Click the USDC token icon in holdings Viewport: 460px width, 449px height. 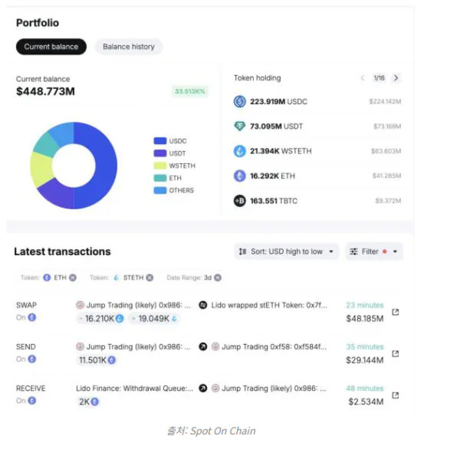click(239, 101)
